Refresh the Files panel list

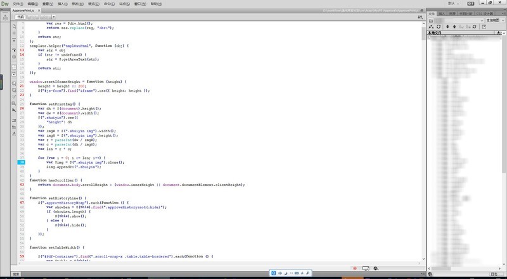(x=438, y=27)
